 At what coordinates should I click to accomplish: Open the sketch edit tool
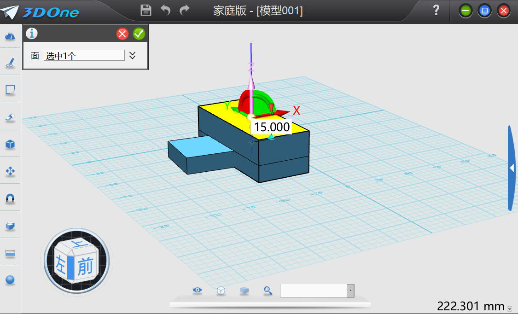pos(10,90)
